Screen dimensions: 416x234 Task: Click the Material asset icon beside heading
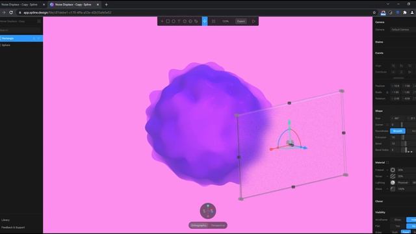click(387, 162)
